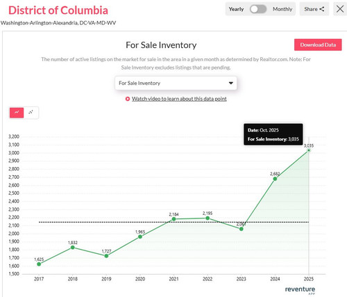Click the dropdown caret arrow

coord(230,83)
